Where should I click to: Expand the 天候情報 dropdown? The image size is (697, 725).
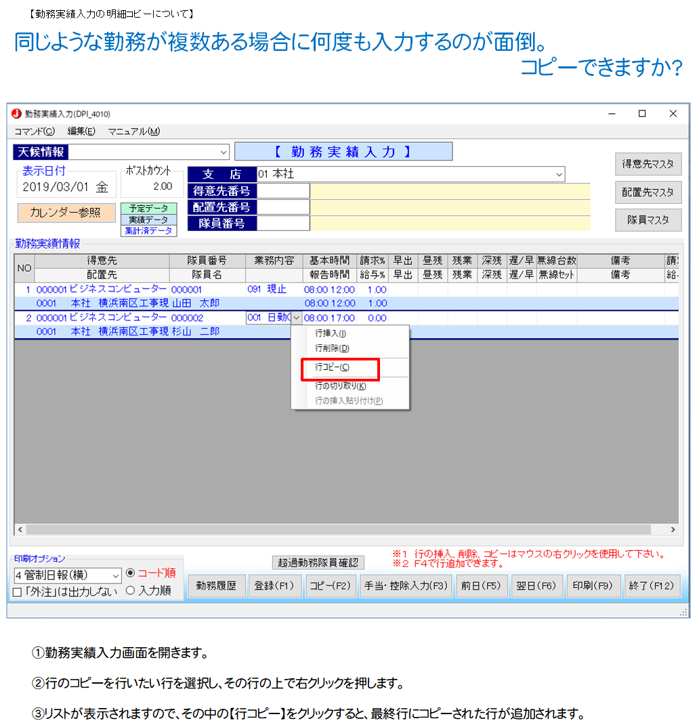pos(224,152)
